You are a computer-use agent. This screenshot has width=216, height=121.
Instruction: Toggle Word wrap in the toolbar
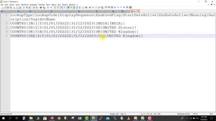click(62, 7)
